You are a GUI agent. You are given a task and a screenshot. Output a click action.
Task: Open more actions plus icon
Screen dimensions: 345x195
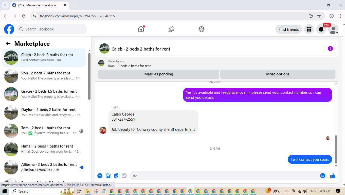point(100,176)
